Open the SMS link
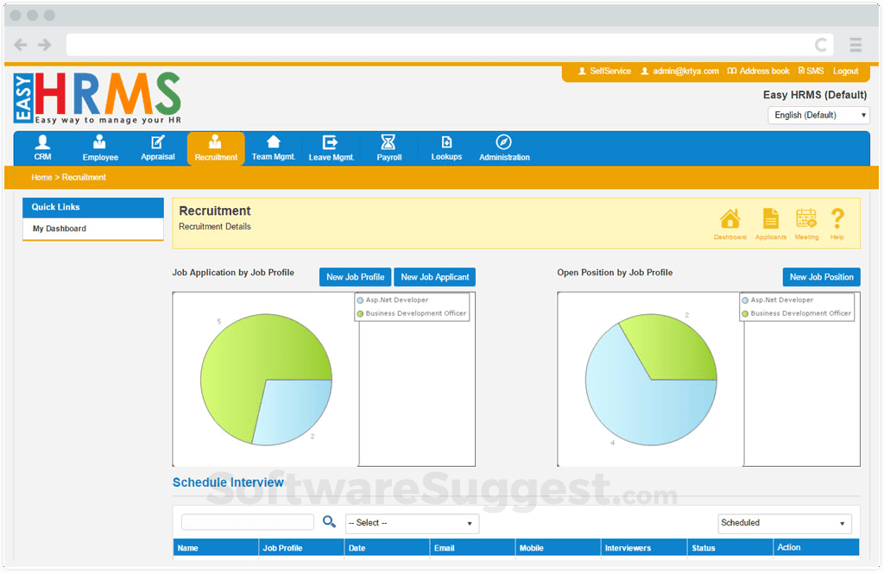This screenshot has width=884, height=573. [x=811, y=71]
